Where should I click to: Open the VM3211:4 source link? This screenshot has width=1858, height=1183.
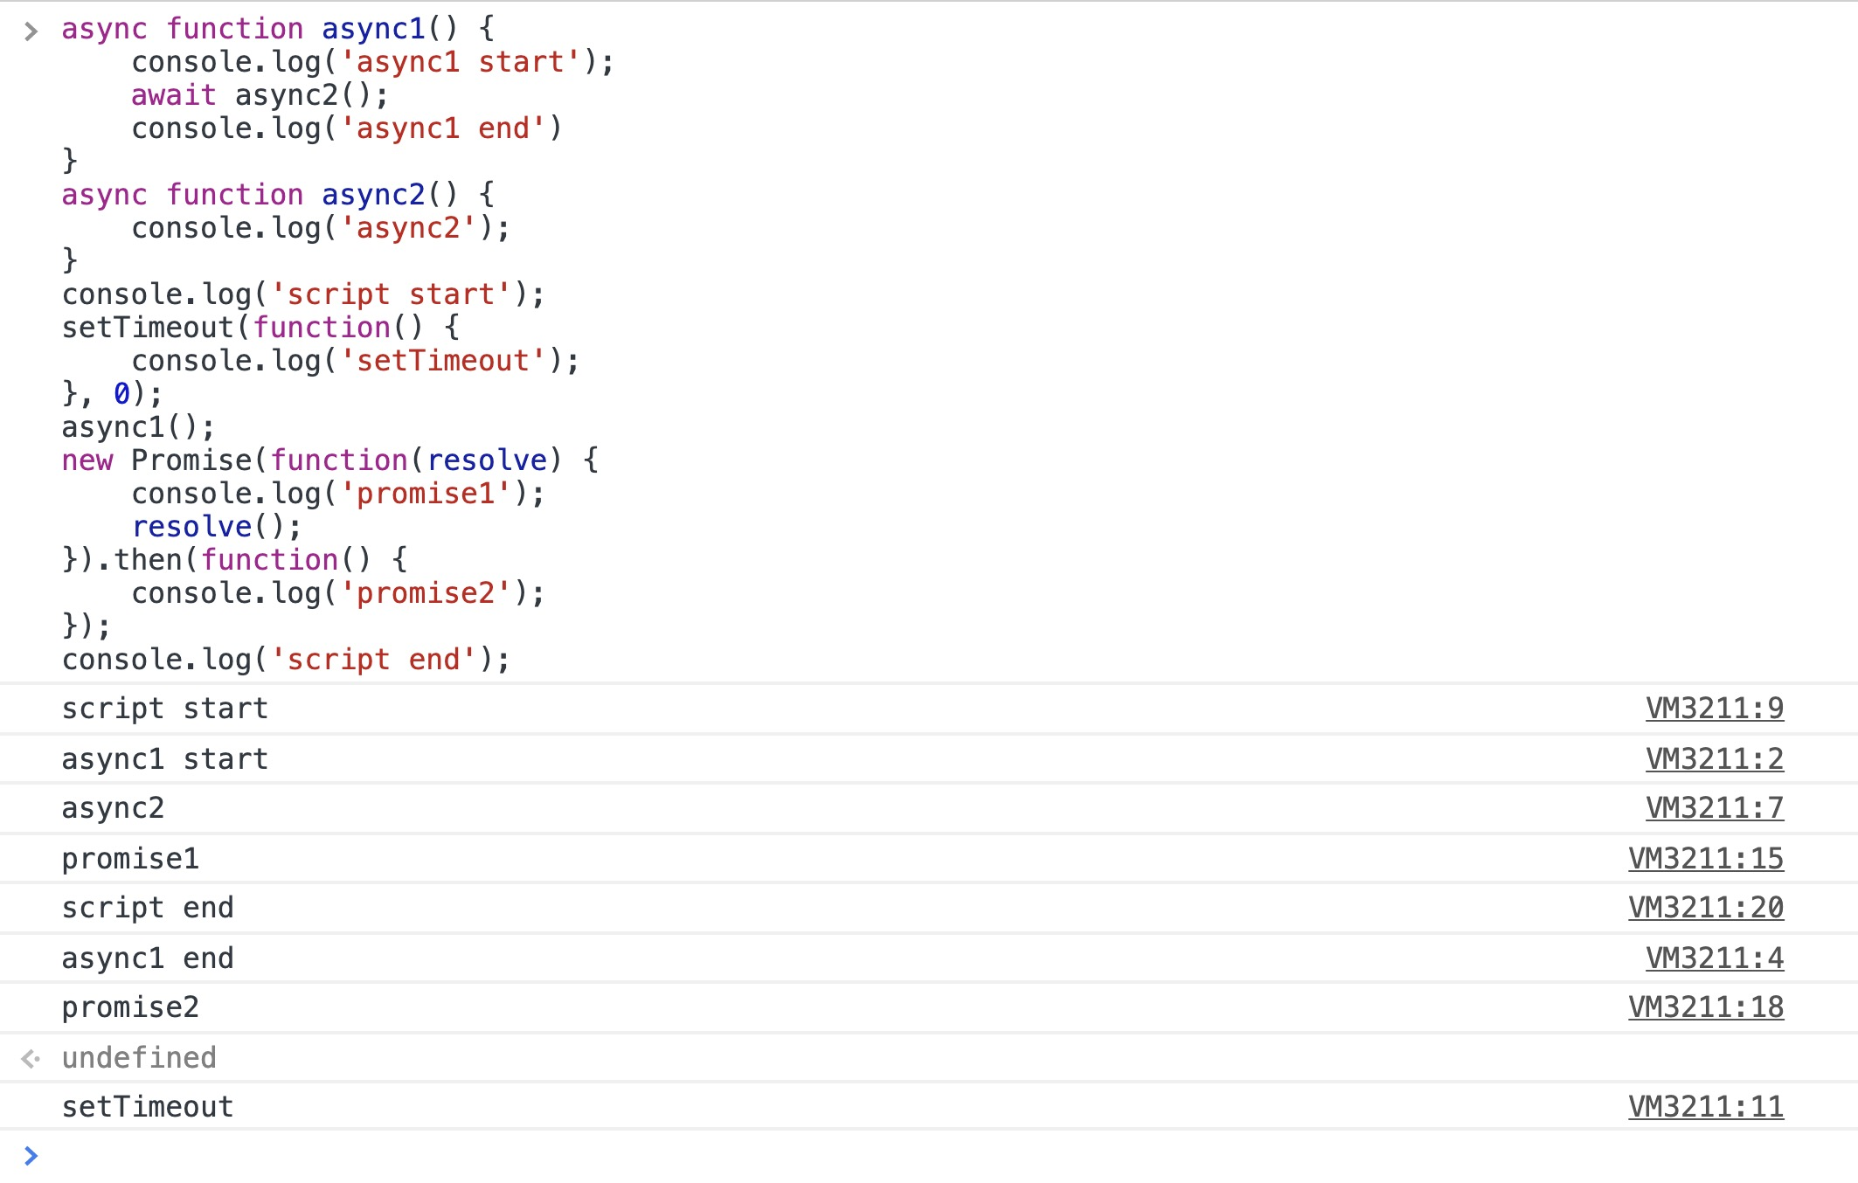(x=1714, y=958)
